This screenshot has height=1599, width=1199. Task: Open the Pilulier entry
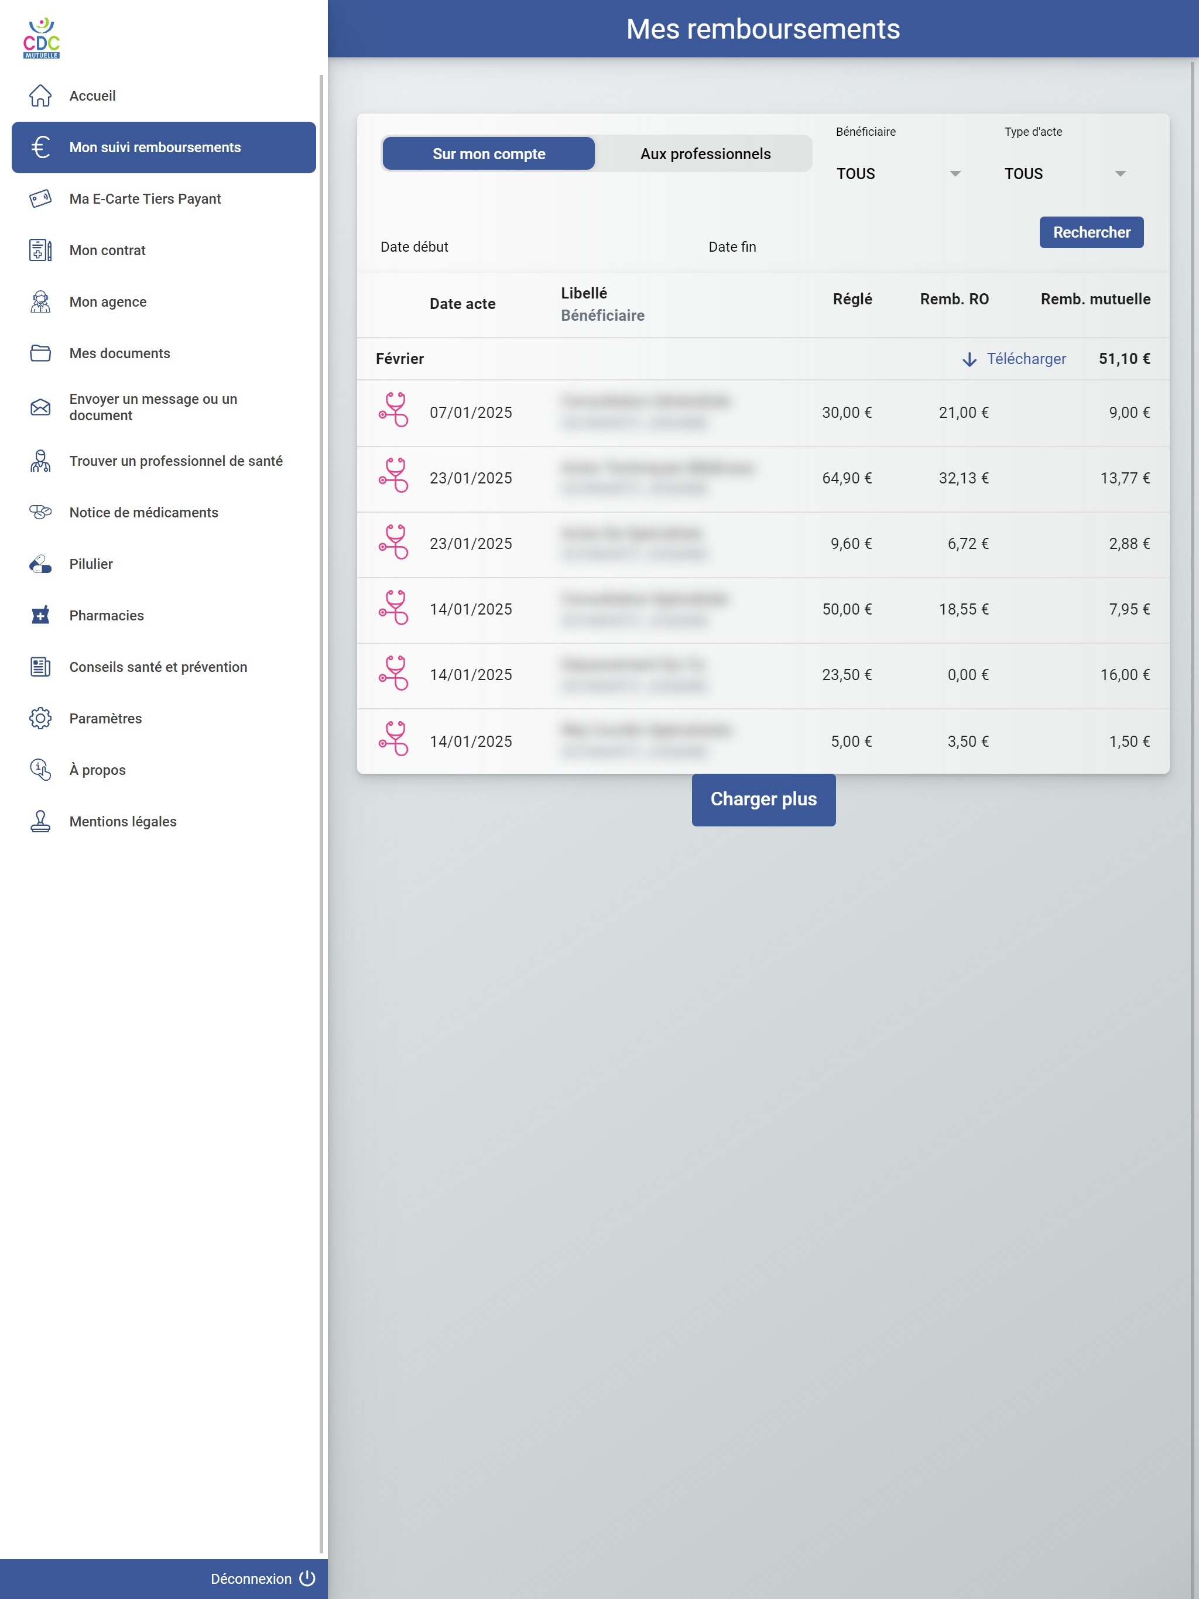pos(164,564)
